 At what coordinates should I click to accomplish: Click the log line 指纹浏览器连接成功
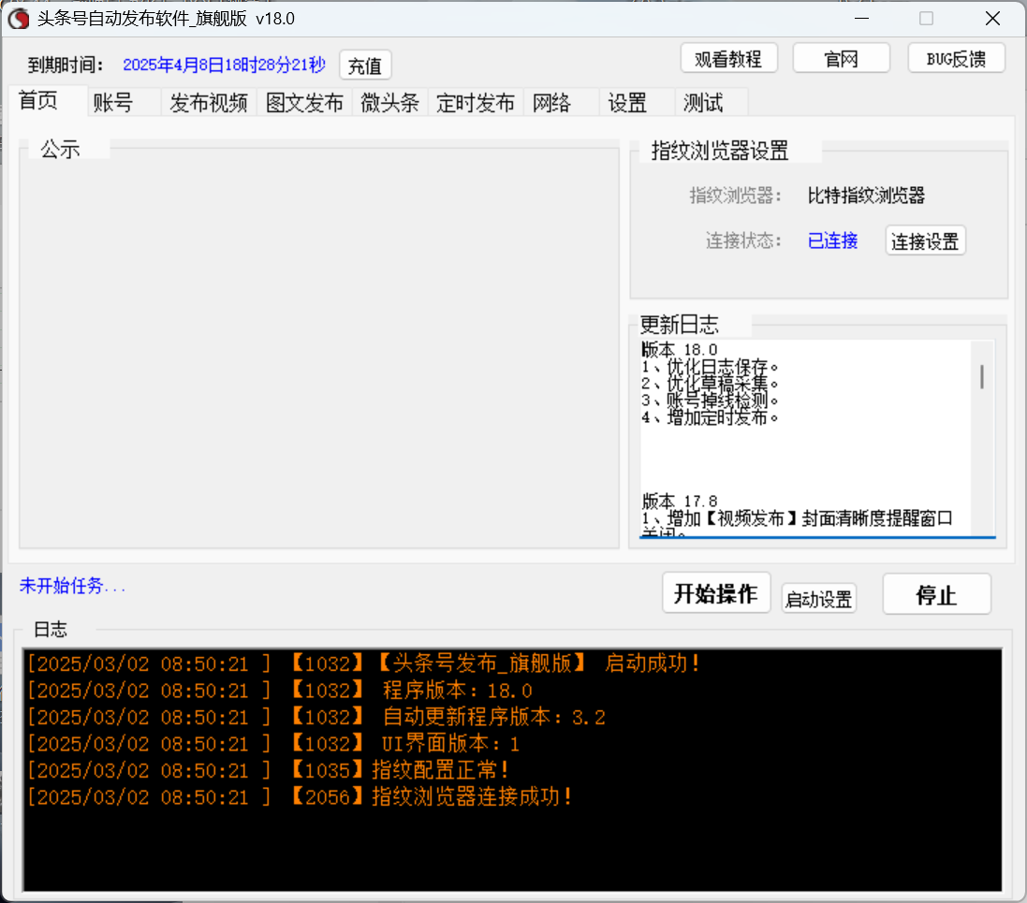pos(300,797)
